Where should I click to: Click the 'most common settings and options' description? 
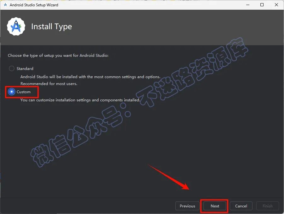coord(90,77)
